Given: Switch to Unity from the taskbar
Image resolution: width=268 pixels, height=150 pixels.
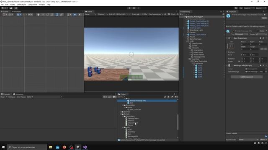Looking at the screenshot, I should coord(78,147).
